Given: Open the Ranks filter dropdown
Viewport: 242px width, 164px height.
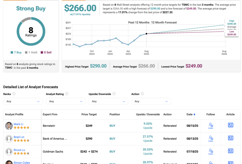Looking at the screenshot, I should tap(23, 101).
